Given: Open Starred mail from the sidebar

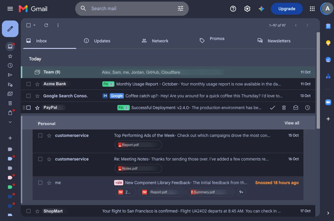Looking at the screenshot, I should coord(10,56).
